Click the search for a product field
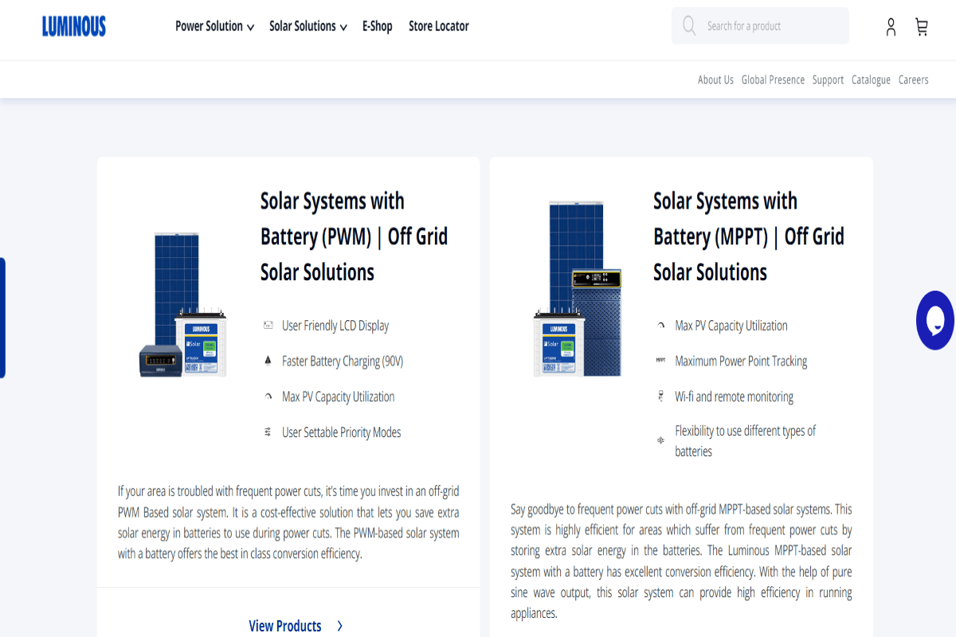Viewport: 956px width, 637px height. click(760, 25)
